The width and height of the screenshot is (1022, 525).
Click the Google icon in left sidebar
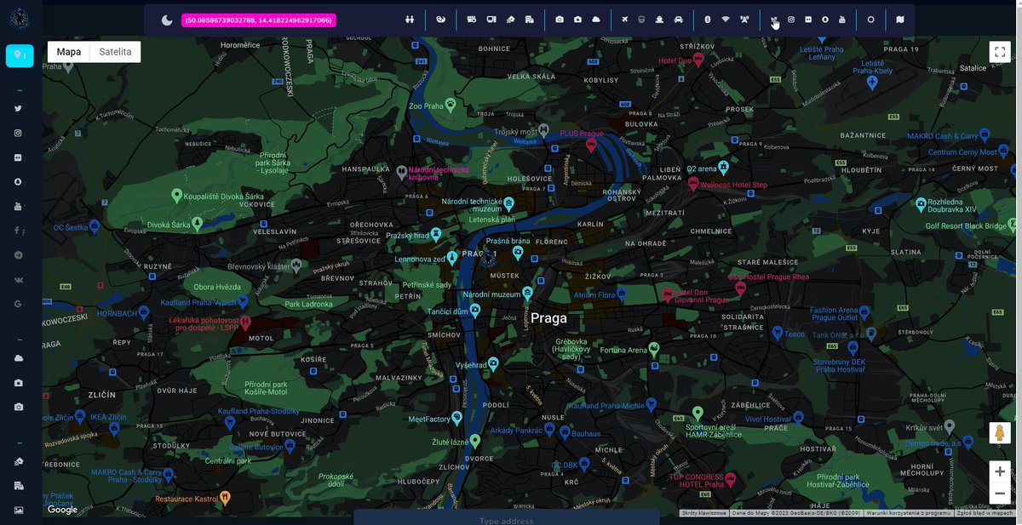click(18, 304)
